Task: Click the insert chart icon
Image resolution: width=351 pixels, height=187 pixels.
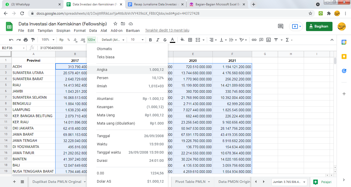Action: tap(269, 40)
